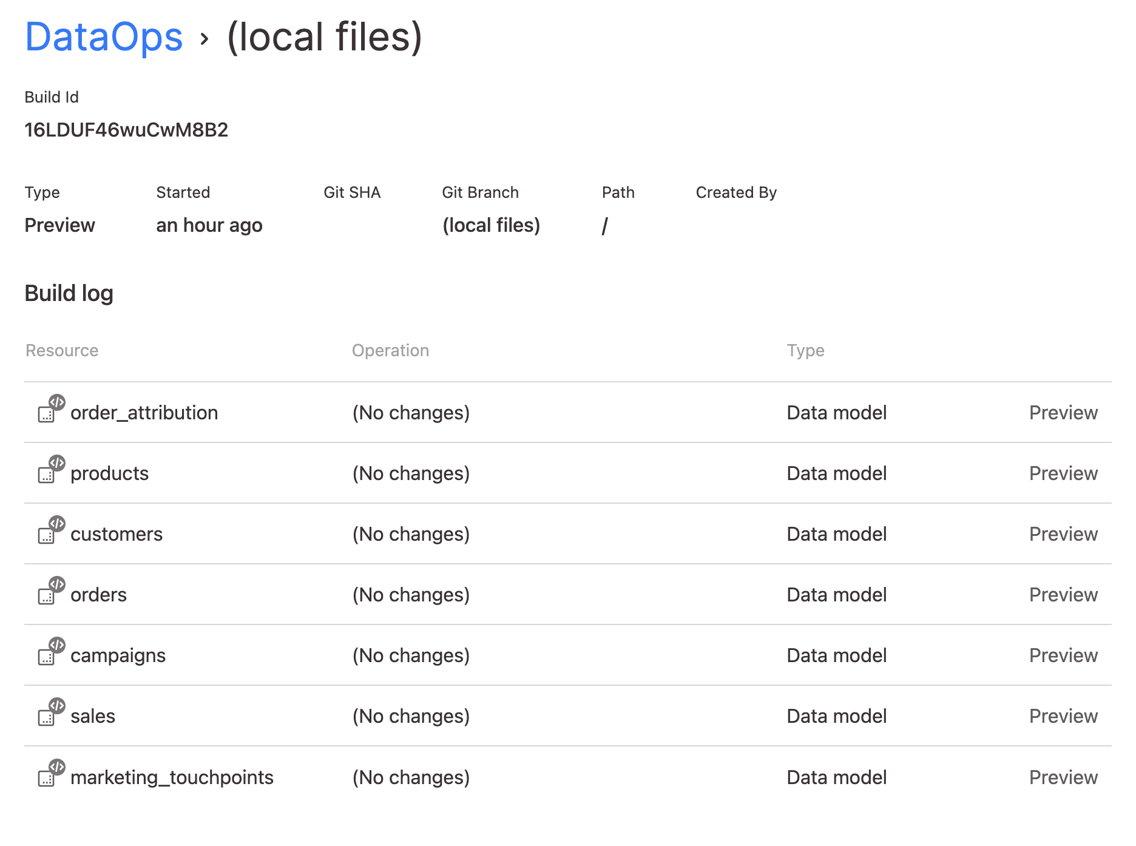Open Preview for orders row

[x=1063, y=595]
